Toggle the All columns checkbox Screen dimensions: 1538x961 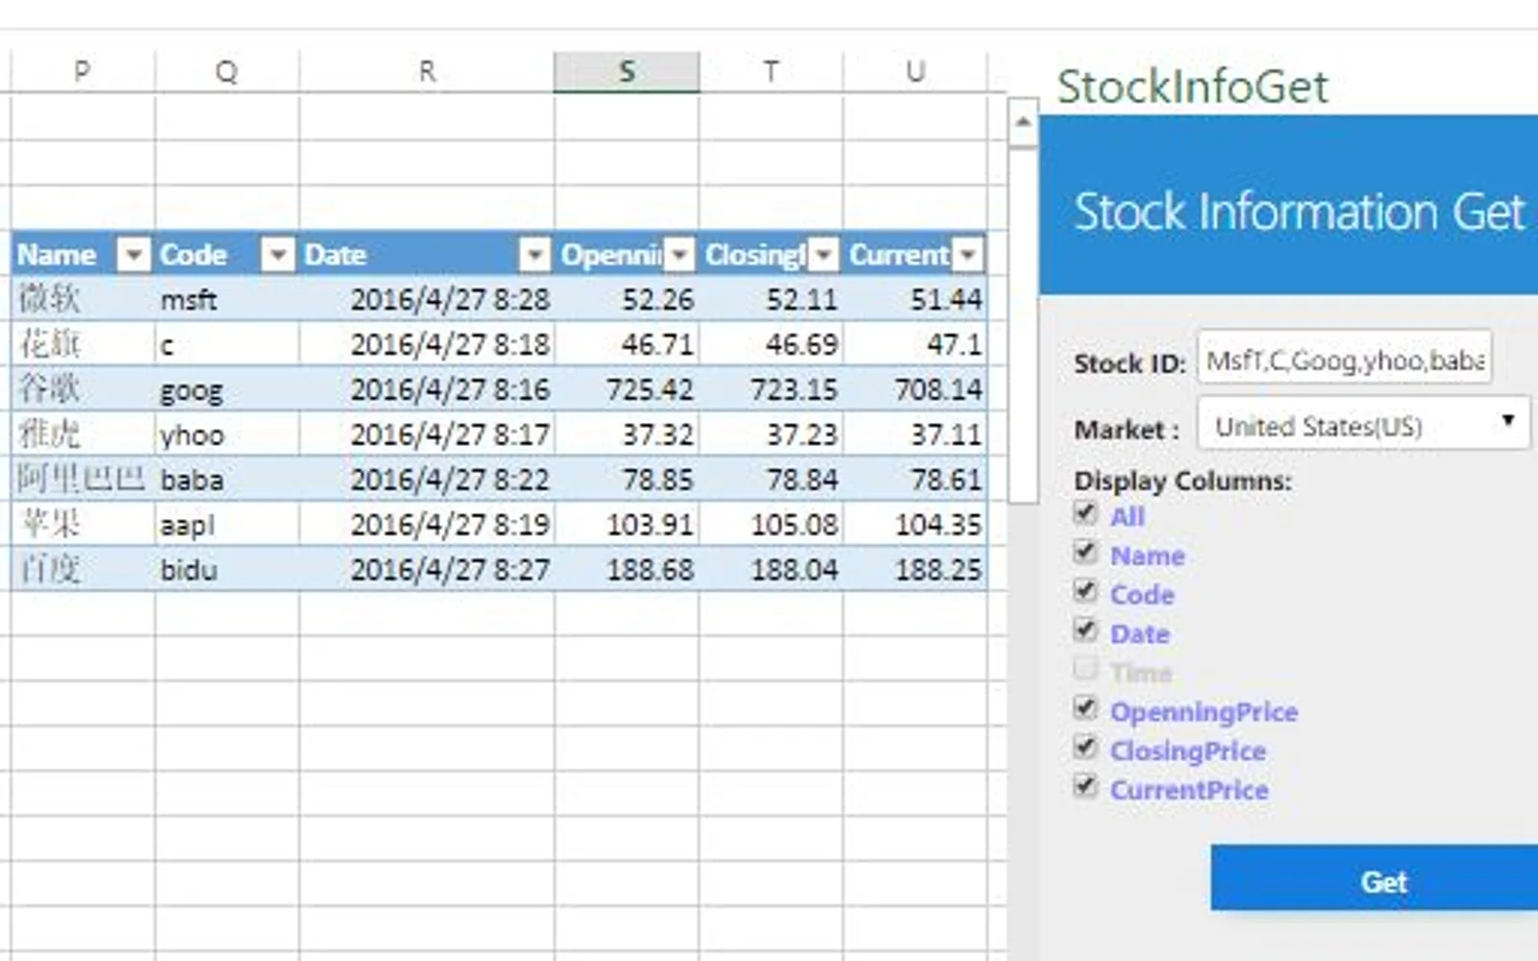(x=1085, y=513)
